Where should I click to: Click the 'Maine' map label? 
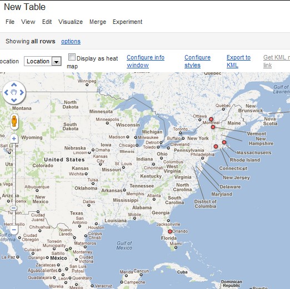[234, 123]
